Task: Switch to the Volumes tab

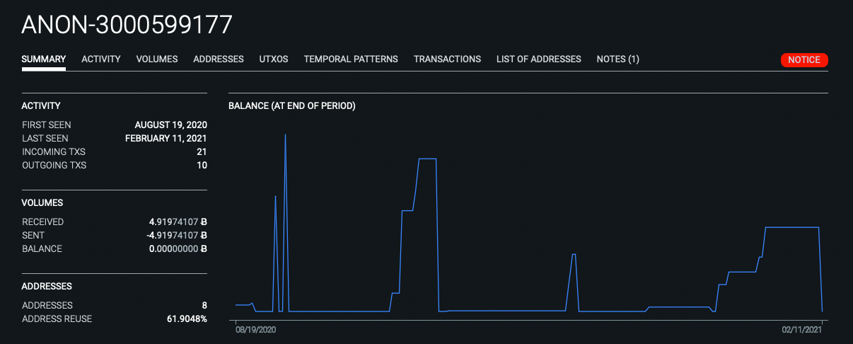Action: (x=157, y=59)
